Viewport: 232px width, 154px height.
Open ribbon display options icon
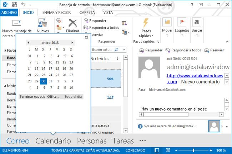[x=201, y=5]
